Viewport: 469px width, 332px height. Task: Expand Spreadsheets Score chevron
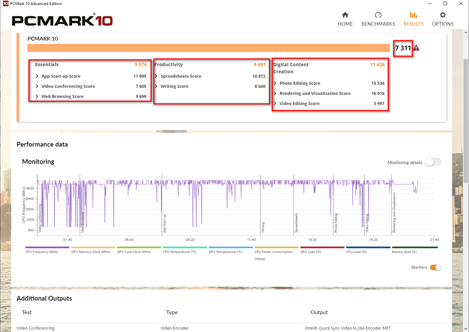[x=156, y=76]
